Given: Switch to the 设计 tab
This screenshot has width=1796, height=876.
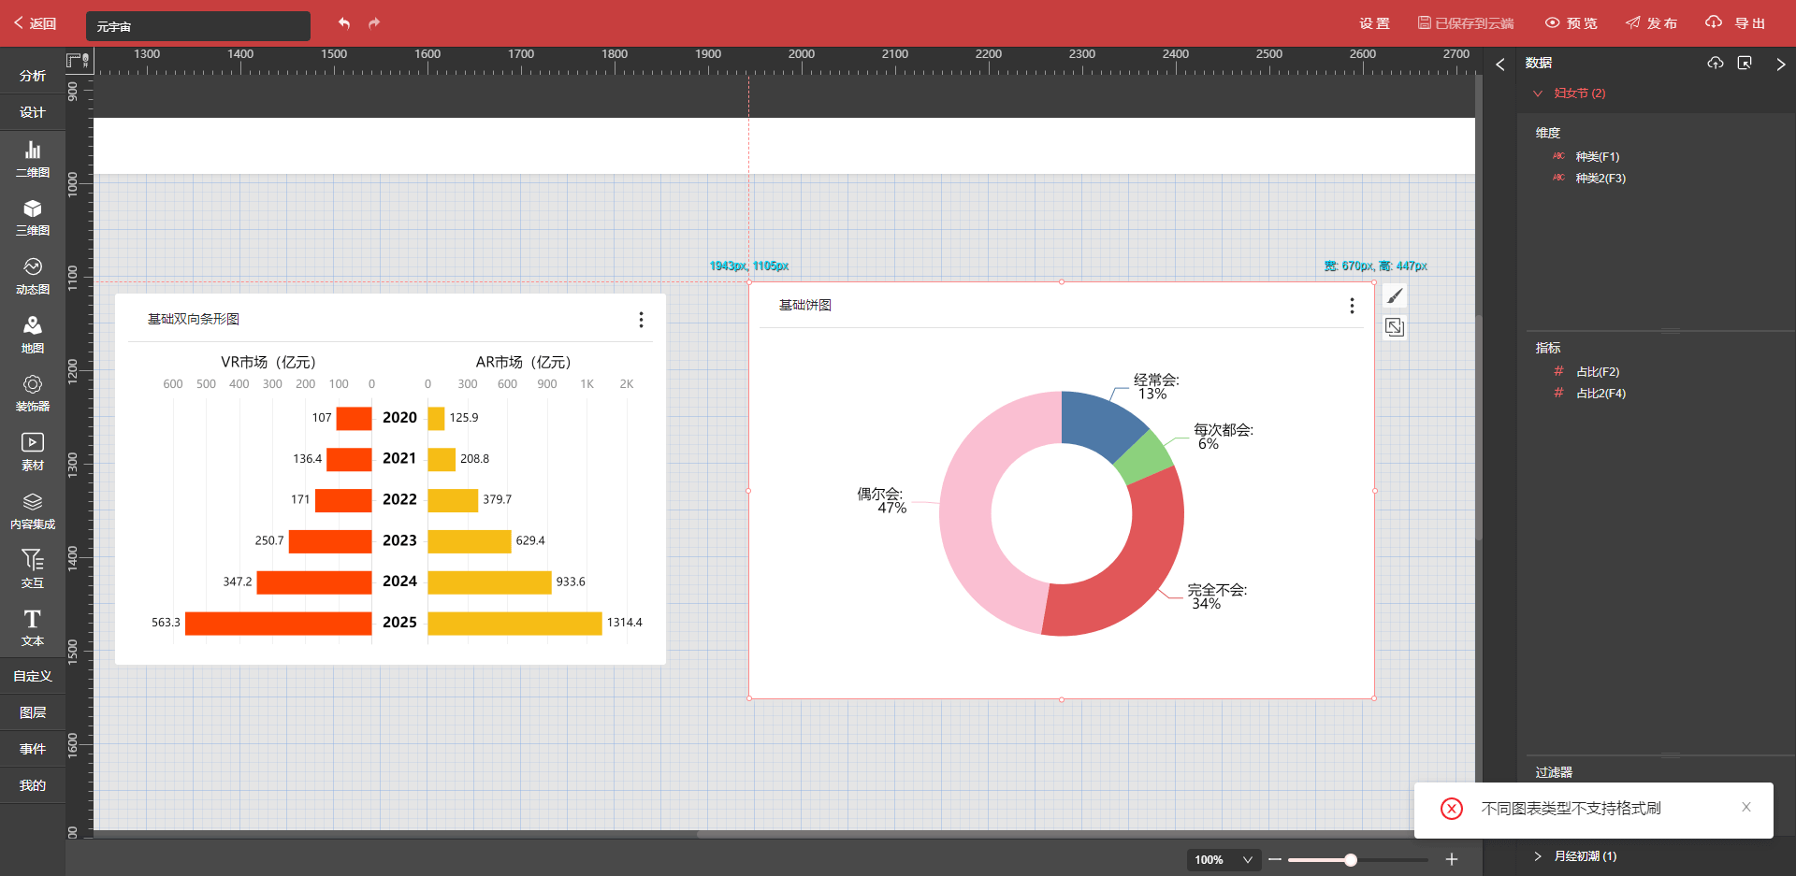Looking at the screenshot, I should click(33, 112).
